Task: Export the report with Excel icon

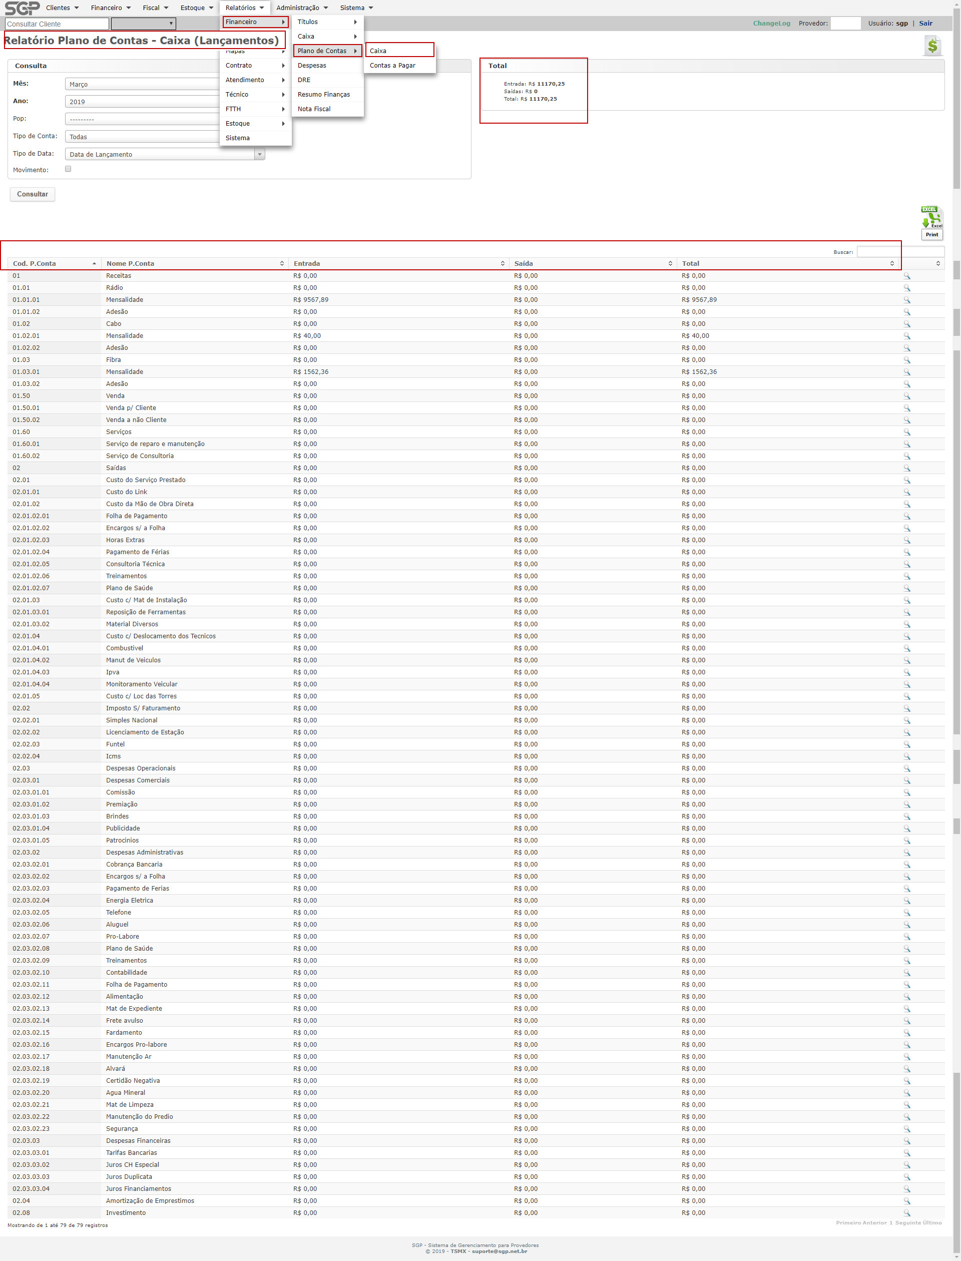Action: coord(931,217)
